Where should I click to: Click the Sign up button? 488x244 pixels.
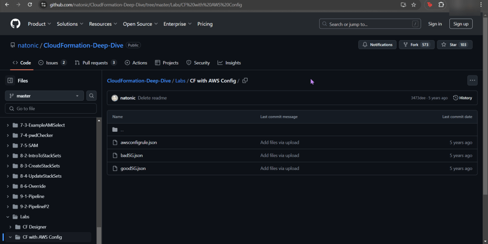[x=460, y=24]
